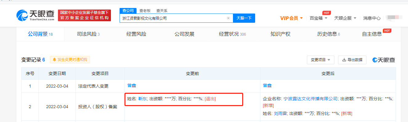Open the 刘雨雷 investor link
Viewport: 408px width, 122px height.
[x=280, y=113]
